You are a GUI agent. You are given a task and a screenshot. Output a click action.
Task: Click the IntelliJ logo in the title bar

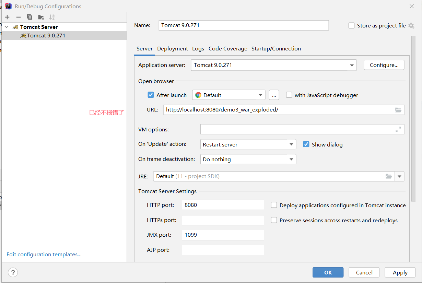pos(9,6)
